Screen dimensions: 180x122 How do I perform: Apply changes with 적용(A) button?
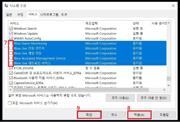tap(139, 115)
